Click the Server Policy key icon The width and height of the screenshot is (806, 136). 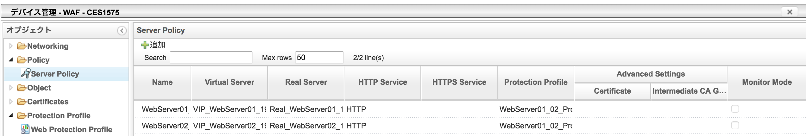25,73
